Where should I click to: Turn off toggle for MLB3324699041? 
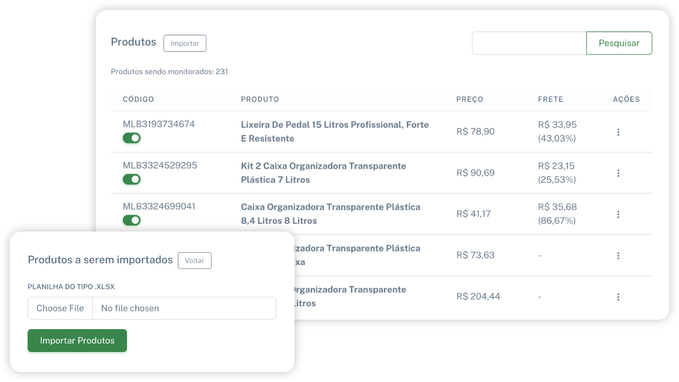click(x=132, y=220)
